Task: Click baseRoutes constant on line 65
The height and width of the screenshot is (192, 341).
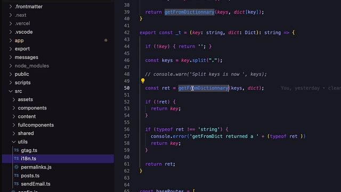Action: click(x=170, y=190)
